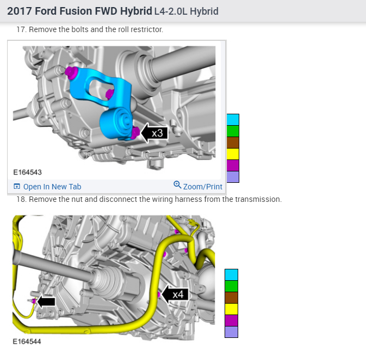The image size is (366, 345).
Task: Pick cyan swatch beside wiring harness image
Action: (x=231, y=275)
